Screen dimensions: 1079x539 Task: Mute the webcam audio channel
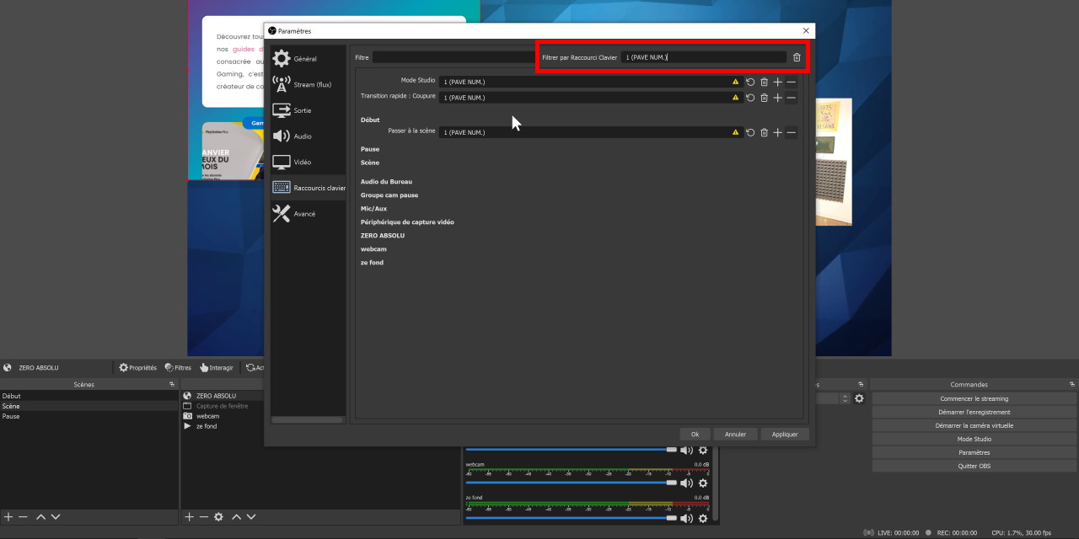(x=686, y=483)
